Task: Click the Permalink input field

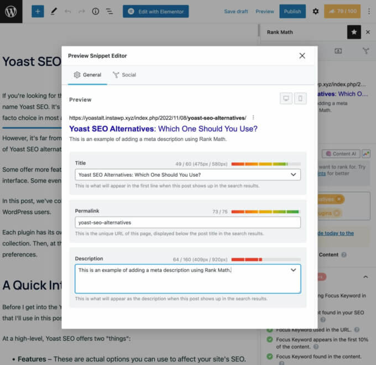Action: [x=187, y=223]
